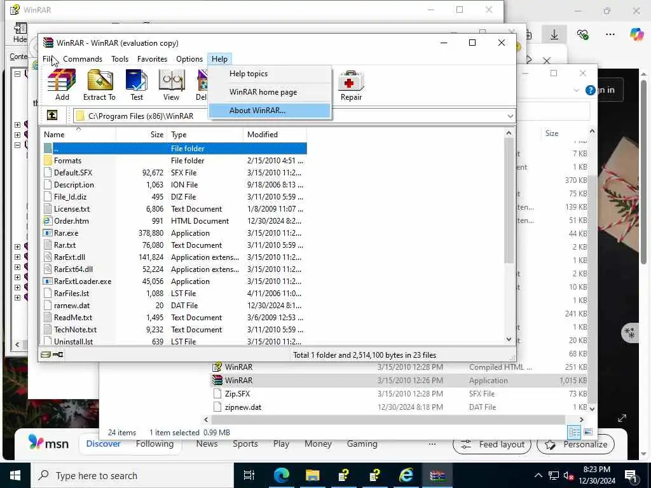Select the RarExtLoader.exe icon
Screen dimensions: 651x488
[48, 281]
